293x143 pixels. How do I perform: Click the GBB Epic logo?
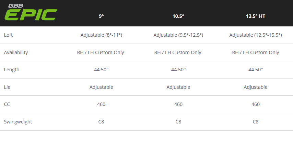(31, 12)
